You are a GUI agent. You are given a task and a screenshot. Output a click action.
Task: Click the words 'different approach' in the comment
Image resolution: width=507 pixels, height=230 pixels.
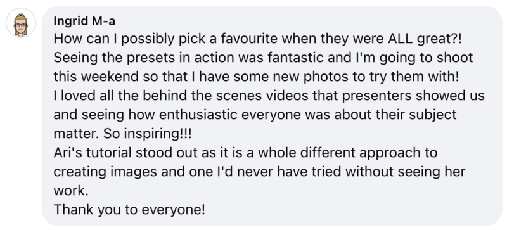pyautogui.click(x=360, y=153)
